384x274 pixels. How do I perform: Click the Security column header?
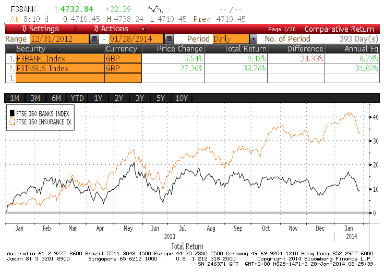pos(60,49)
